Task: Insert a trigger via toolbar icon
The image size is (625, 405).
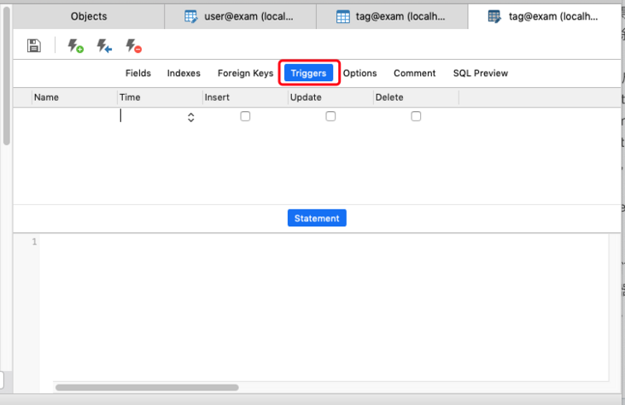Action: [x=104, y=45]
